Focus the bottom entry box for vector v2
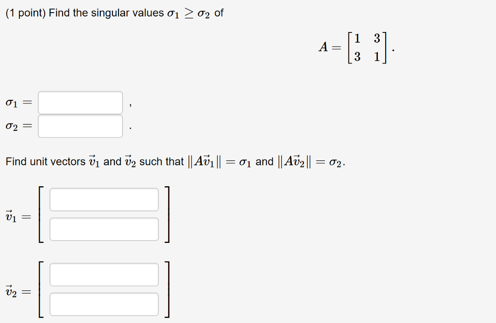The height and width of the screenshot is (323, 496). [x=104, y=304]
